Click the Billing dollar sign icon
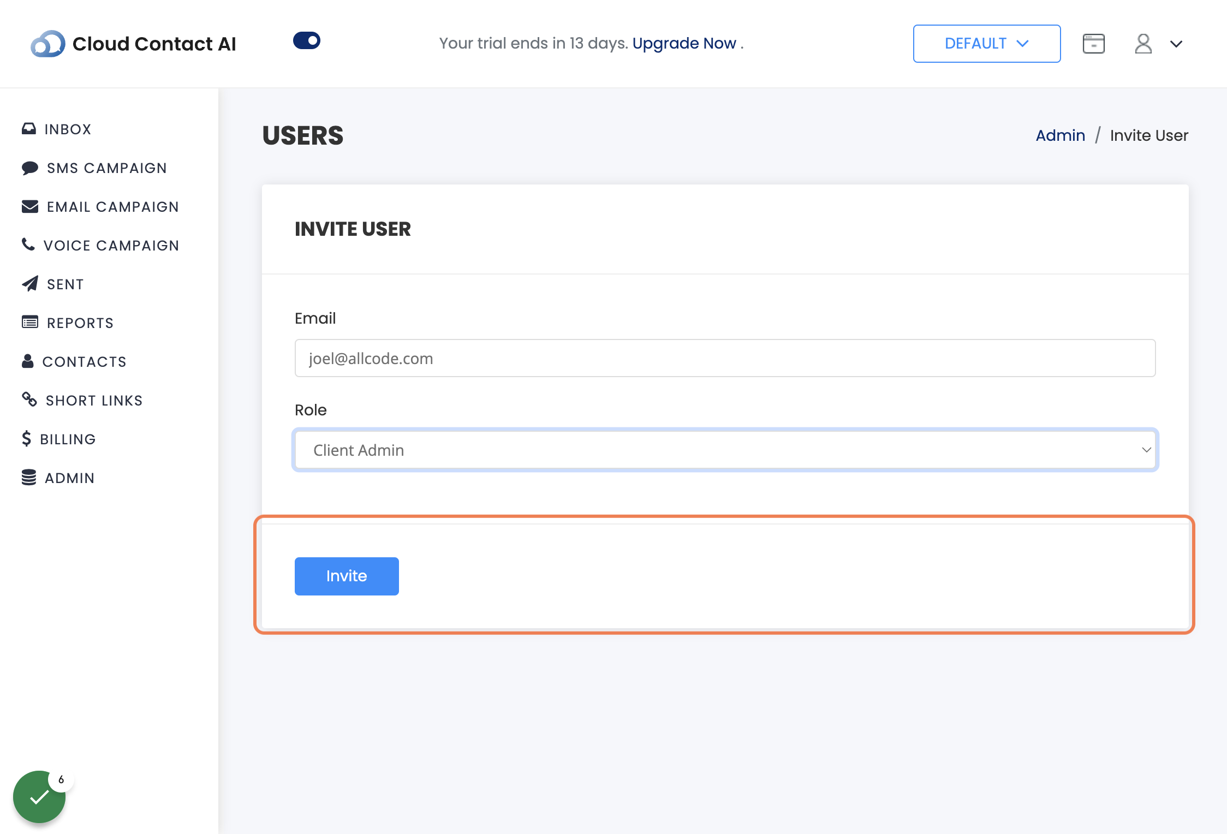This screenshot has width=1227, height=834. point(26,438)
